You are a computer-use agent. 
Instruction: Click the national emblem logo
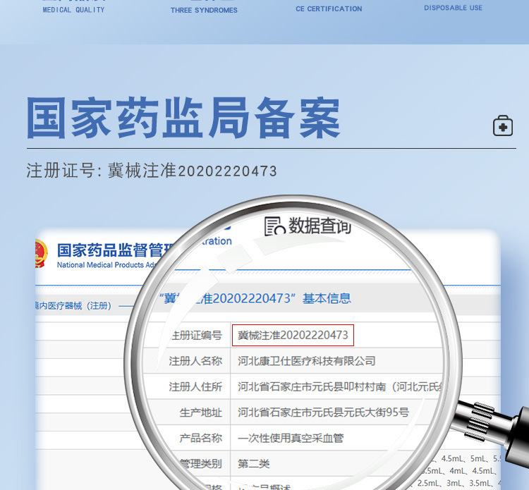pyautogui.click(x=41, y=254)
